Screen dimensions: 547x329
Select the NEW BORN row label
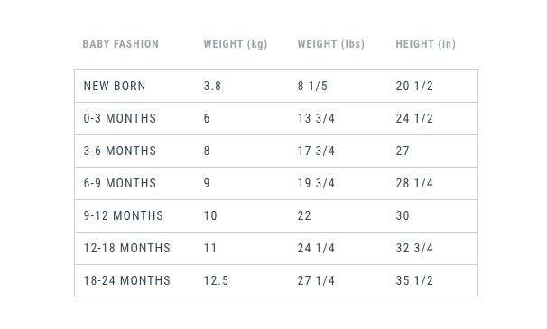(115, 86)
